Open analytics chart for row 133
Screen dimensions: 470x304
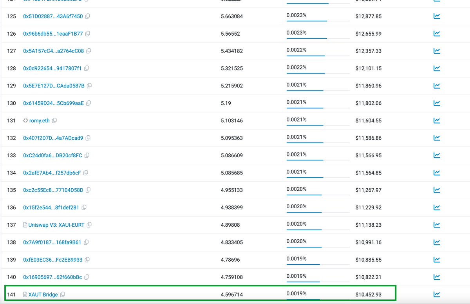[x=437, y=155]
